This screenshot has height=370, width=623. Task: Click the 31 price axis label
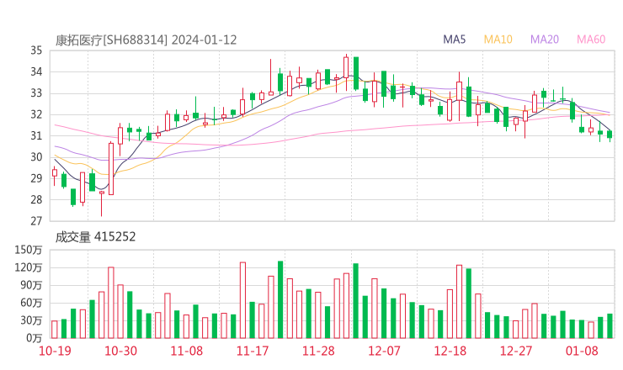point(36,135)
